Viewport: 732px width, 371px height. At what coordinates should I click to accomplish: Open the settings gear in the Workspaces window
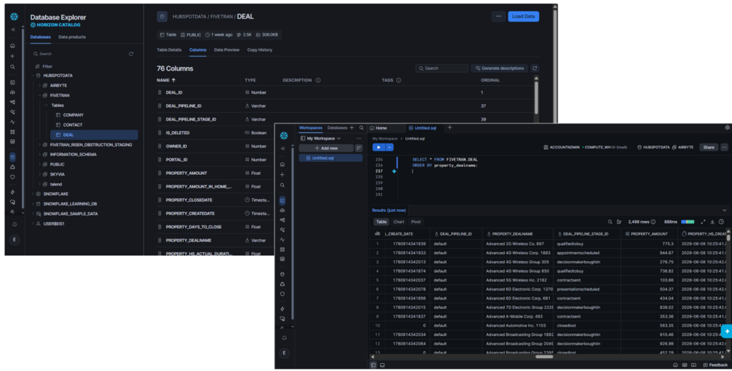tap(727, 127)
